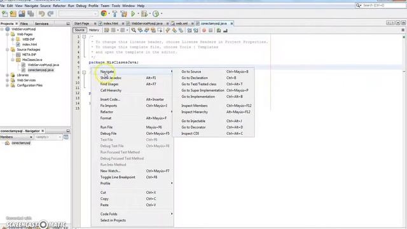Click the Uncomment lines icon in editor toolbar
The height and width of the screenshot is (229, 407).
click(x=225, y=31)
